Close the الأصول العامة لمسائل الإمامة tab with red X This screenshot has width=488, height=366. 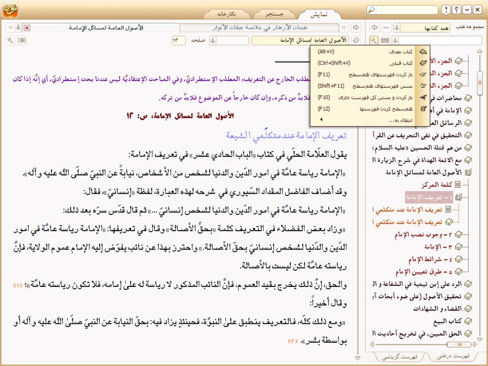(27, 28)
